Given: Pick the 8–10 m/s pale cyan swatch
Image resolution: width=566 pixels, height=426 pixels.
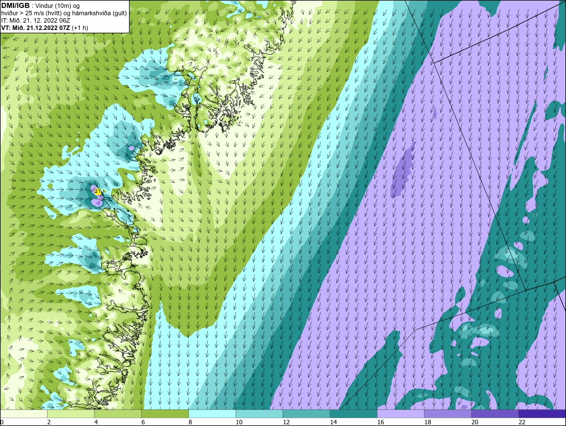Looking at the screenshot, I should click(x=212, y=414).
